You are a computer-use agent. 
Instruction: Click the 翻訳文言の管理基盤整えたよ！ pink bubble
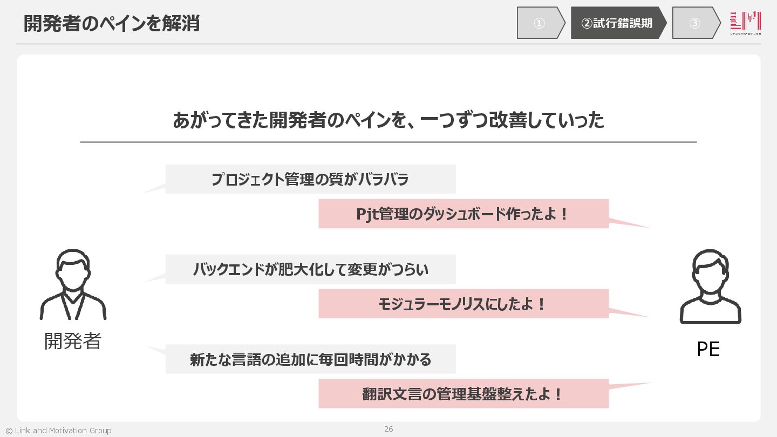pyautogui.click(x=464, y=394)
